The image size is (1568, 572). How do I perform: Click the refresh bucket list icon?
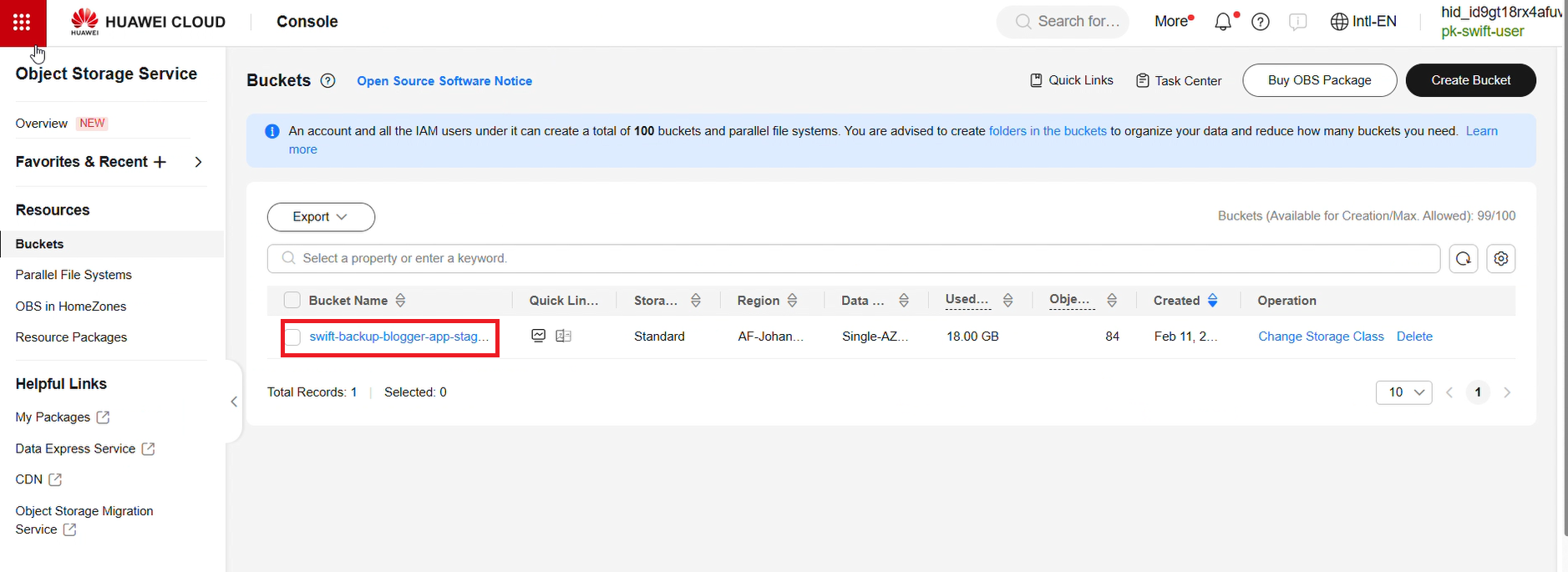pos(1464,259)
